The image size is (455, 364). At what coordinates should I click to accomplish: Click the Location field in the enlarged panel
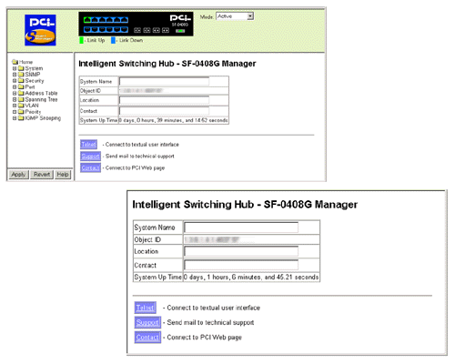241,251
